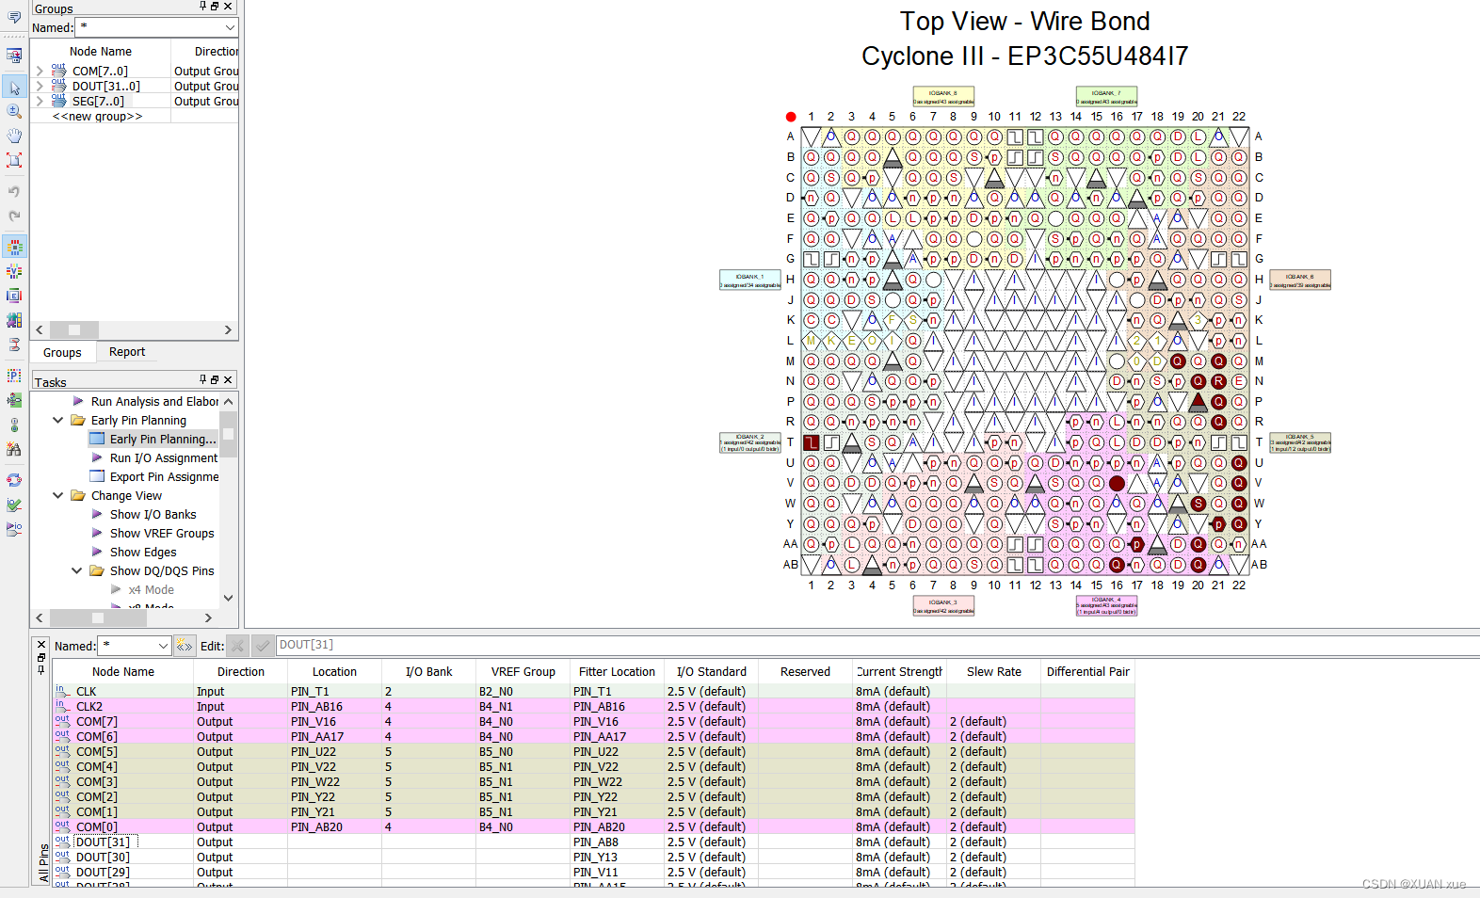This screenshot has width=1480, height=898.
Task: Click the refresh cycle arrows icon
Action: click(14, 480)
